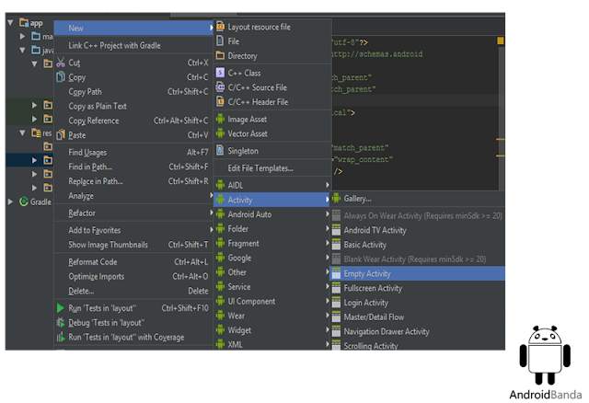Click the Image Asset android icon
The height and width of the screenshot is (403, 589).
[221, 119]
